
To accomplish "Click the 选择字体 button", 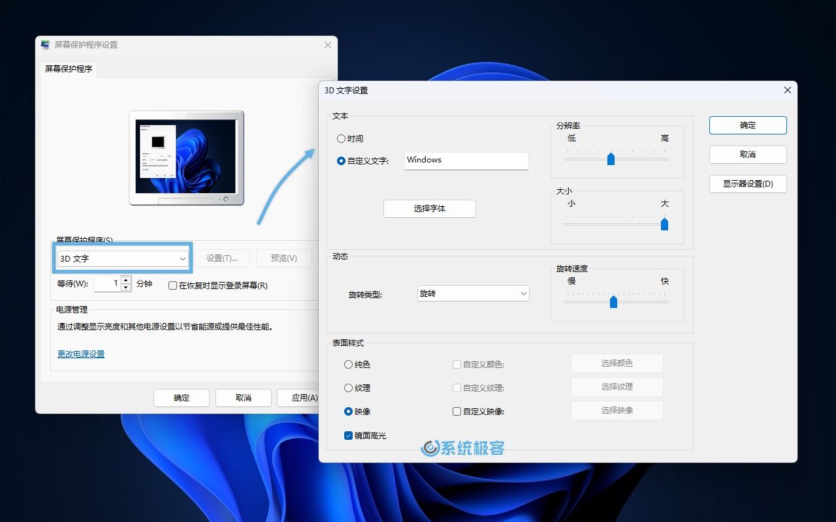I will pyautogui.click(x=429, y=208).
